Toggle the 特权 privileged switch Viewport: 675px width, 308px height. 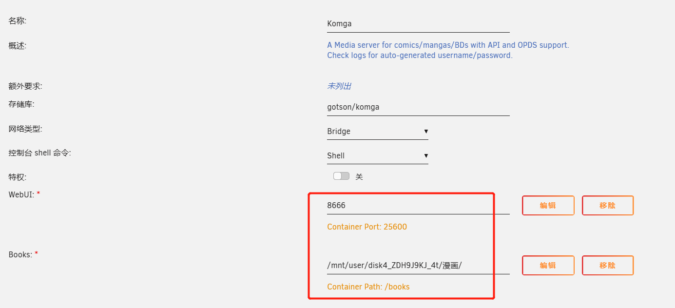pos(341,176)
